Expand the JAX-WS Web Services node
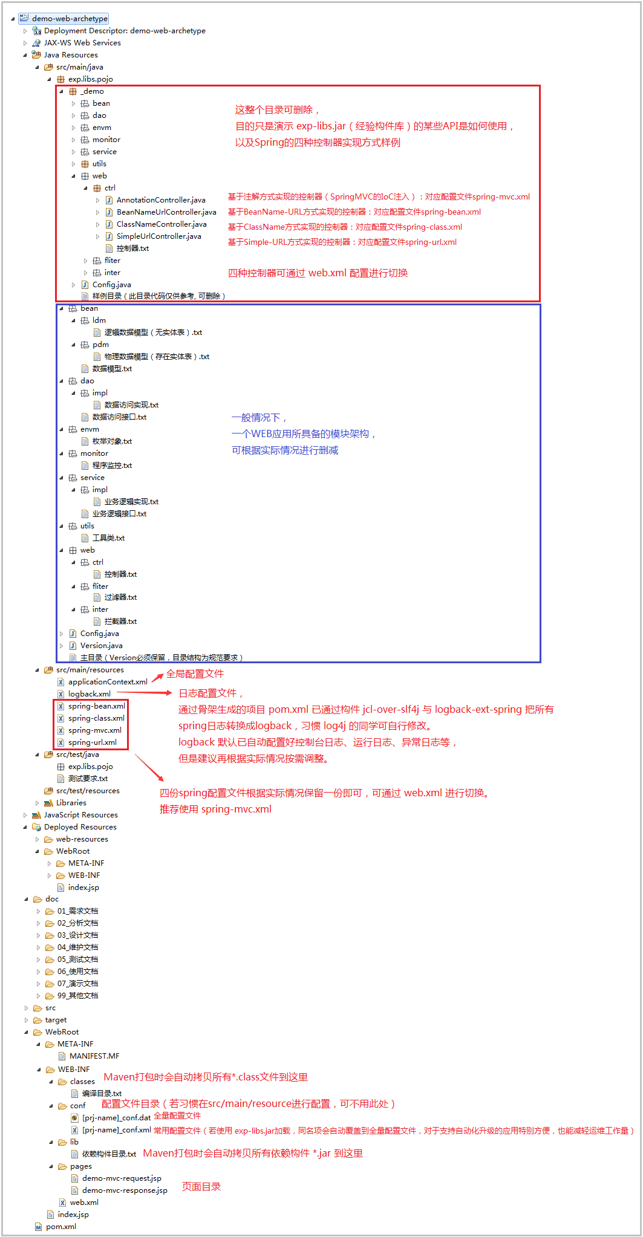This screenshot has height=1237, width=643. 25,43
